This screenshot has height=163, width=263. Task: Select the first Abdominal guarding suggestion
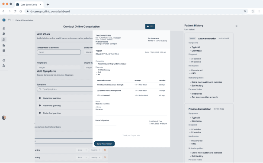point(65,98)
